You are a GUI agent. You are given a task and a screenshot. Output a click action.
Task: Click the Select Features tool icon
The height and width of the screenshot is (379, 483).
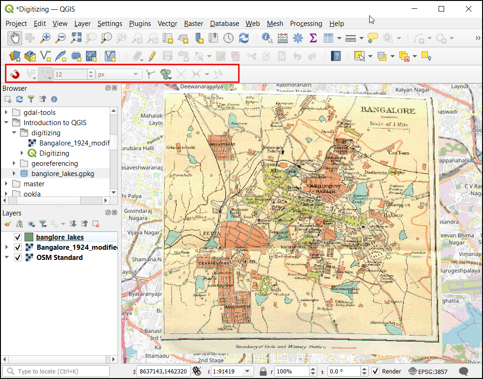pos(359,56)
